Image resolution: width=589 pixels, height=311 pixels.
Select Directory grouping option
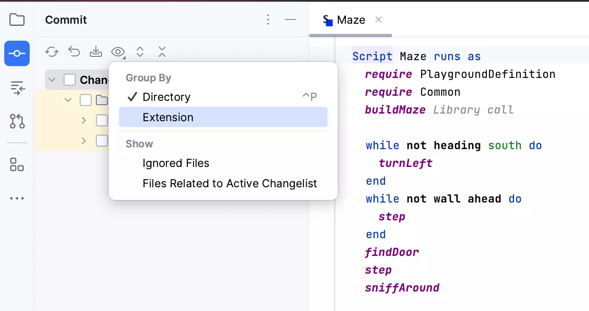point(166,97)
